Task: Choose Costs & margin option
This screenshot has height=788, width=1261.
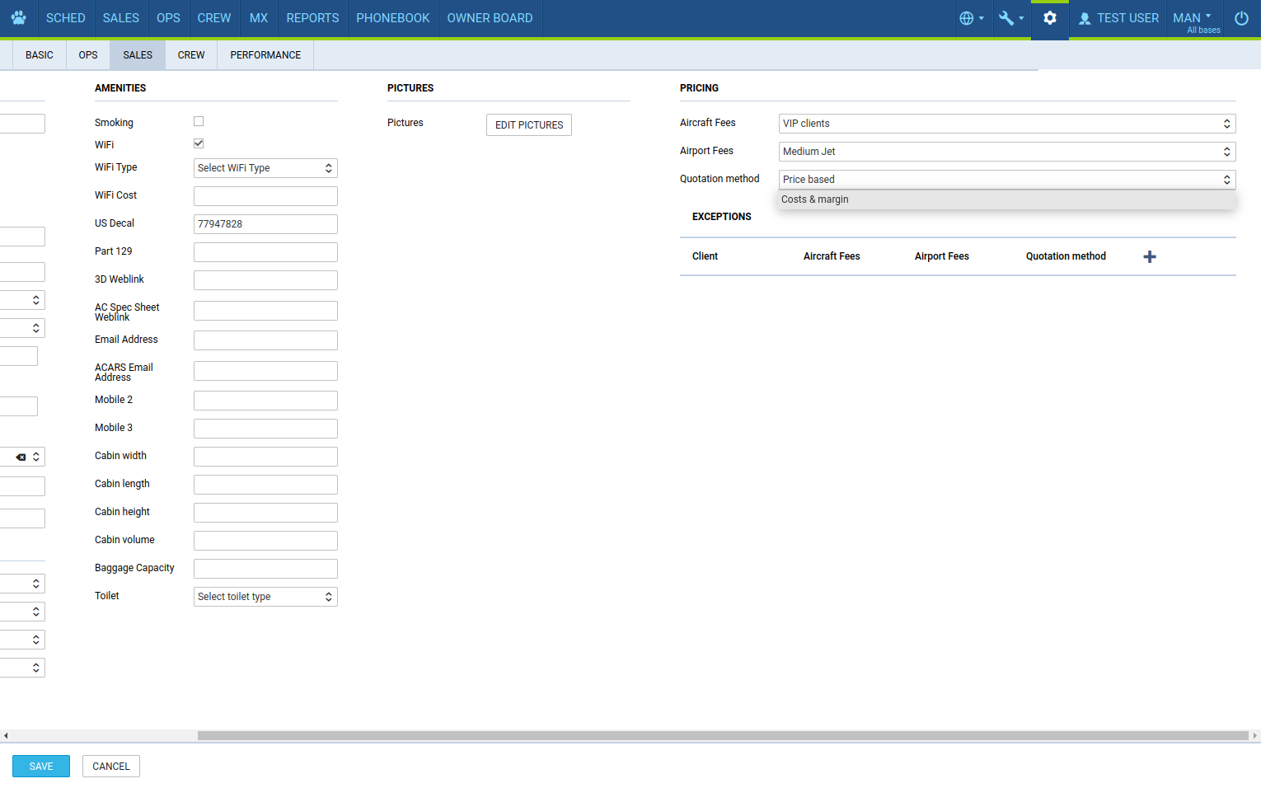Action: coord(815,199)
